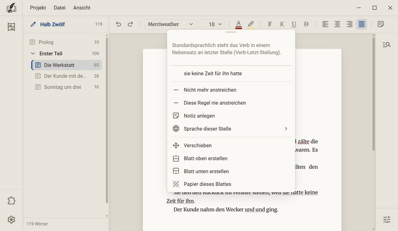Align text right
Image resolution: width=398 pixels, height=231 pixels.
pos(350,24)
